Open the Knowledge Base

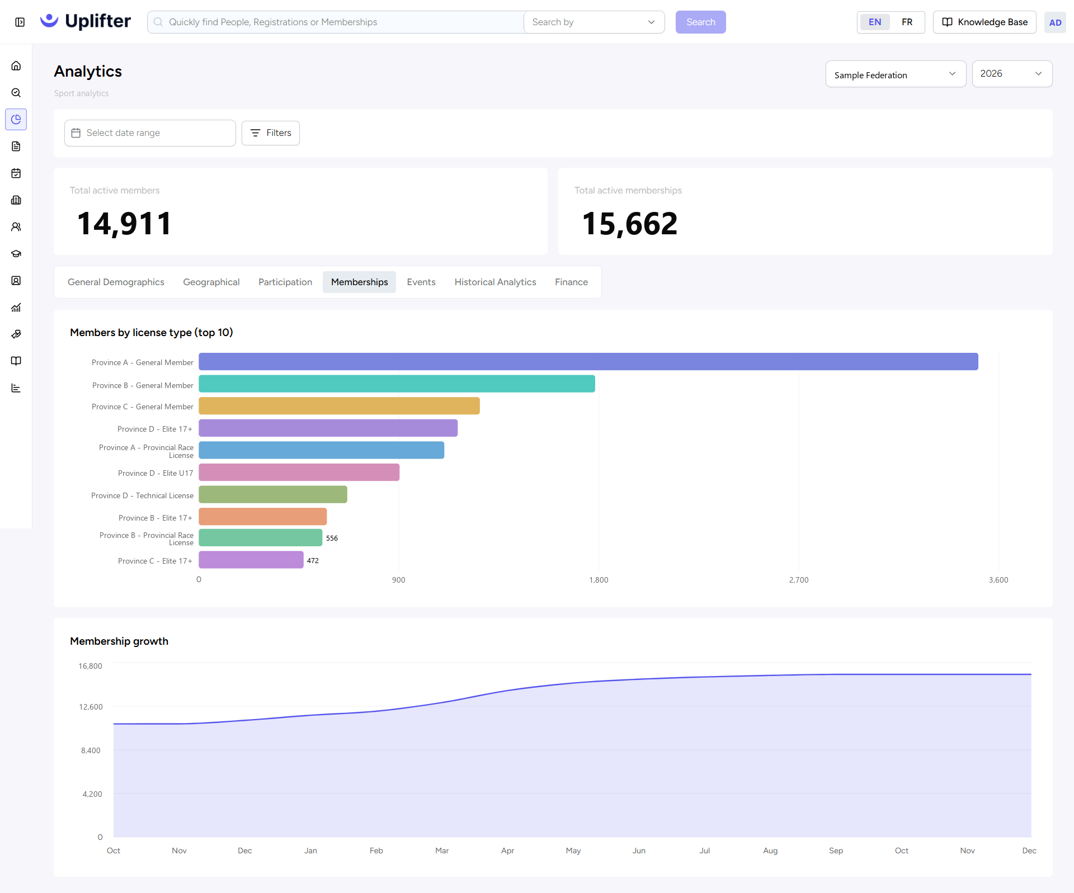[984, 22]
